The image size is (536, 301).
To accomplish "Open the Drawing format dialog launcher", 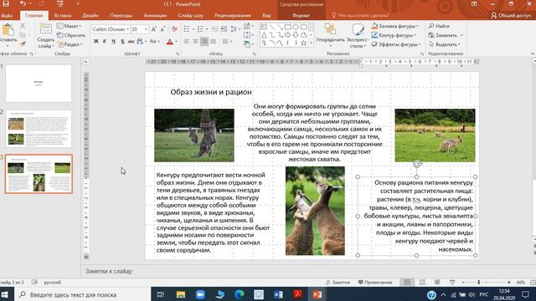I will point(422,54).
